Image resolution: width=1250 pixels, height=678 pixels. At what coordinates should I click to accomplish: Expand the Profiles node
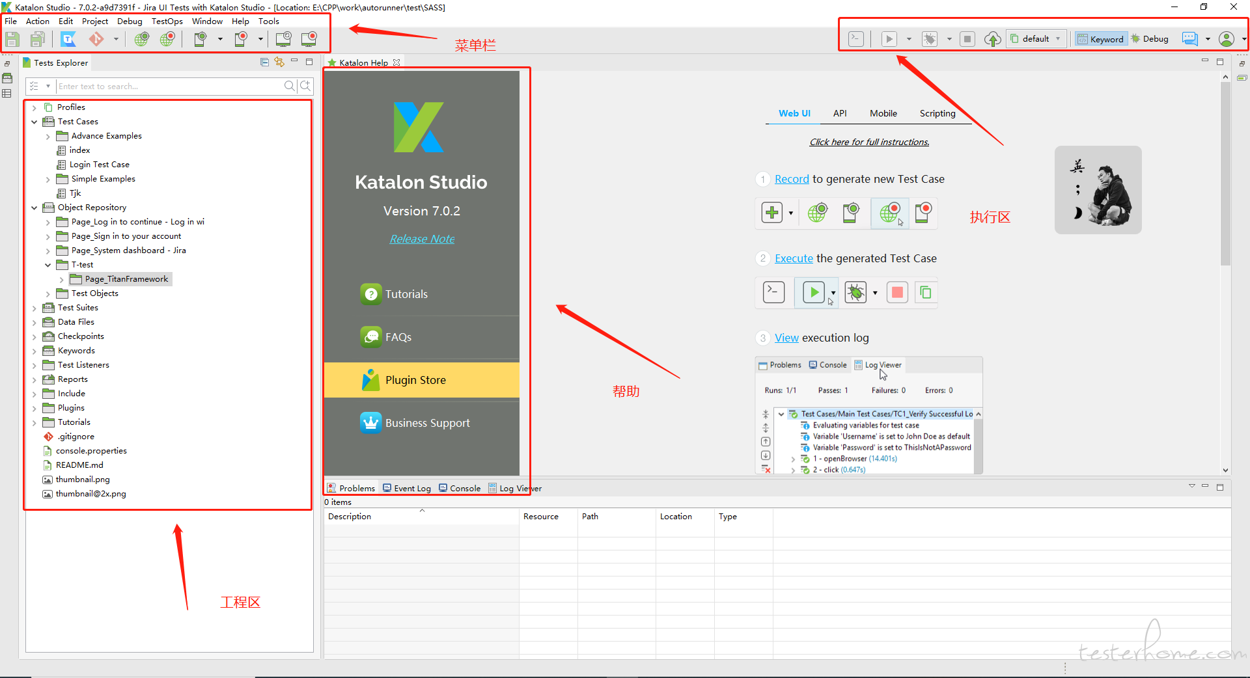[x=35, y=107]
